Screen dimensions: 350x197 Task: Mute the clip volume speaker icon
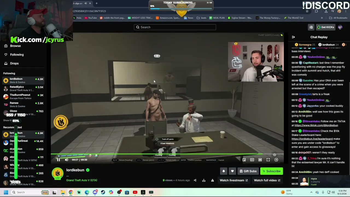(x=66, y=160)
